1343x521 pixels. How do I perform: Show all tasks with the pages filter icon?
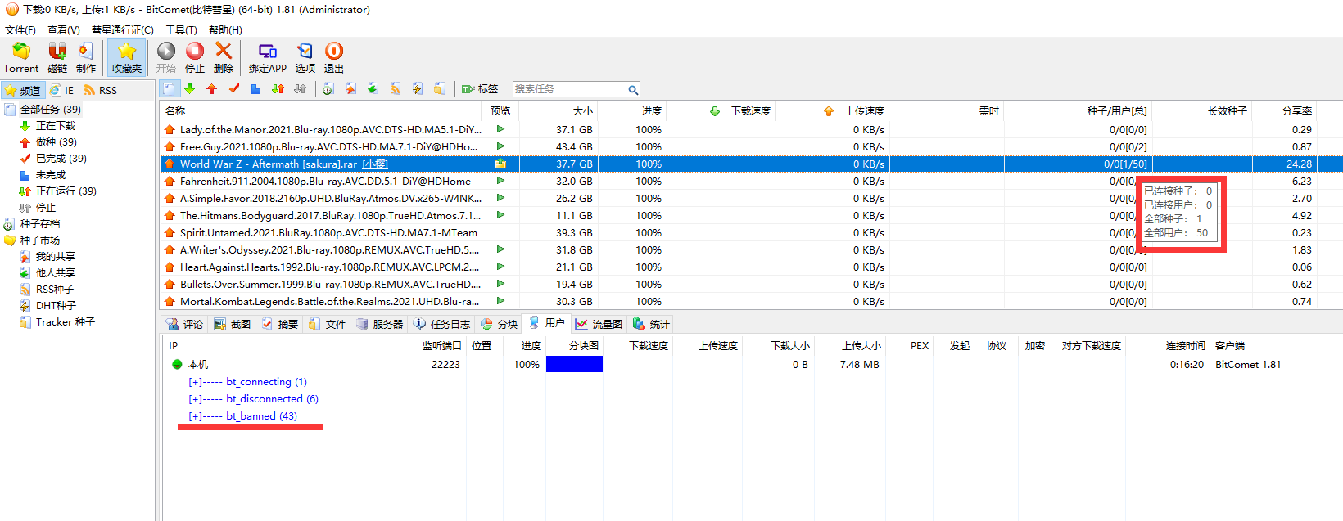click(169, 89)
